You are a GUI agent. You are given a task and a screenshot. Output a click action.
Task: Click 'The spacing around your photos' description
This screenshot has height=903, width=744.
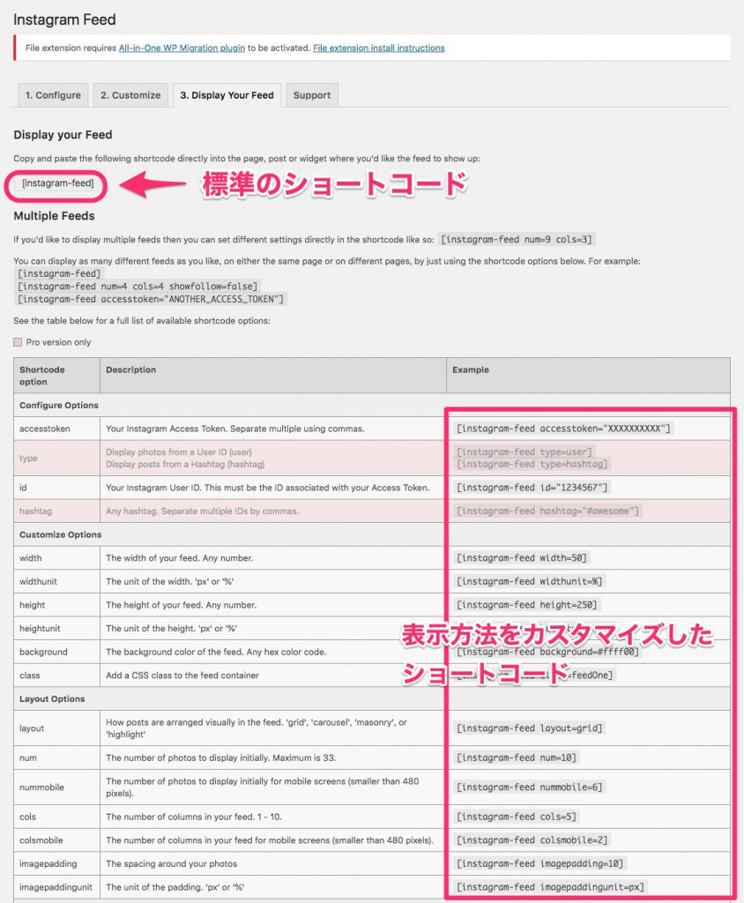[172, 864]
